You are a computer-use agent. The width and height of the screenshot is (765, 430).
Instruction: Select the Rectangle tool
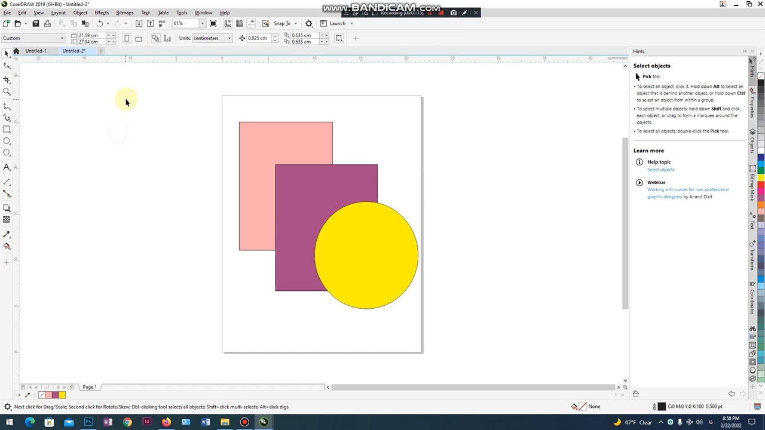[7, 129]
